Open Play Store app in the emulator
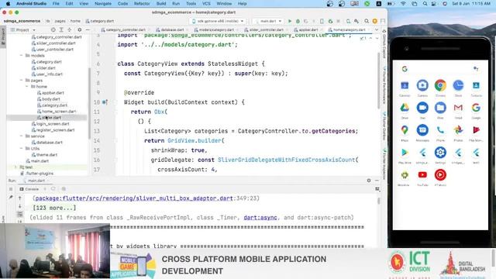The width and height of the screenshot is (496, 279). (405, 153)
